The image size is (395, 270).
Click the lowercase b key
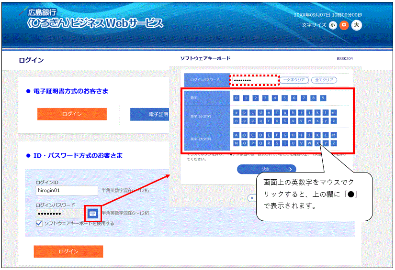(244, 113)
